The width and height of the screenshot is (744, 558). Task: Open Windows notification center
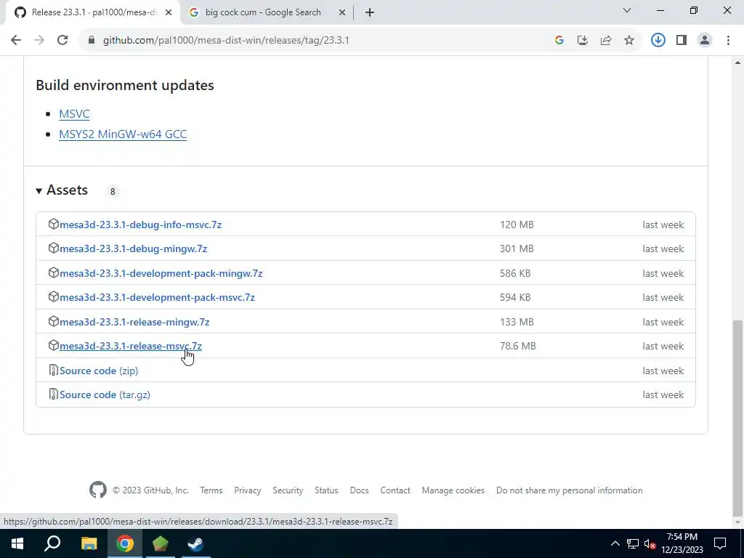tap(720, 543)
